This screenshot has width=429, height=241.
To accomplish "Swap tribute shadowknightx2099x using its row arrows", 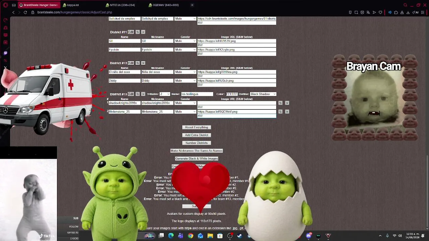I will tap(281, 103).
